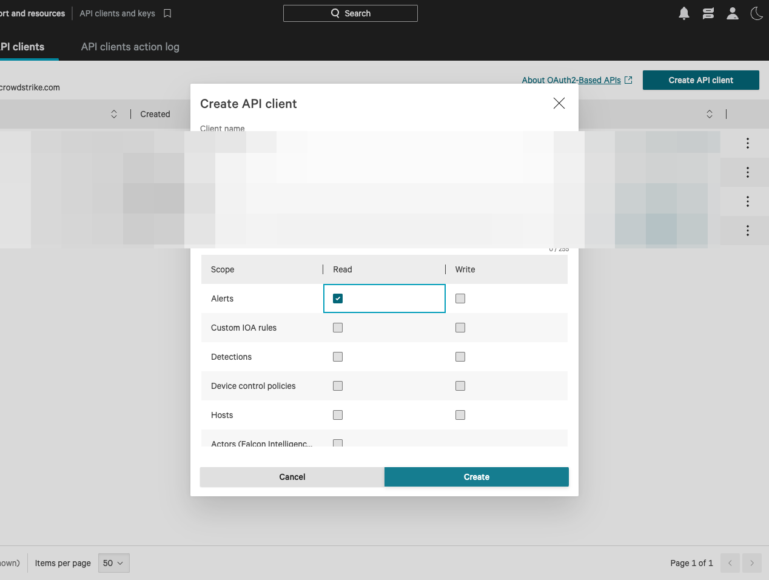769x580 pixels.
Task: Click the Create button in dialog
Action: tap(476, 477)
